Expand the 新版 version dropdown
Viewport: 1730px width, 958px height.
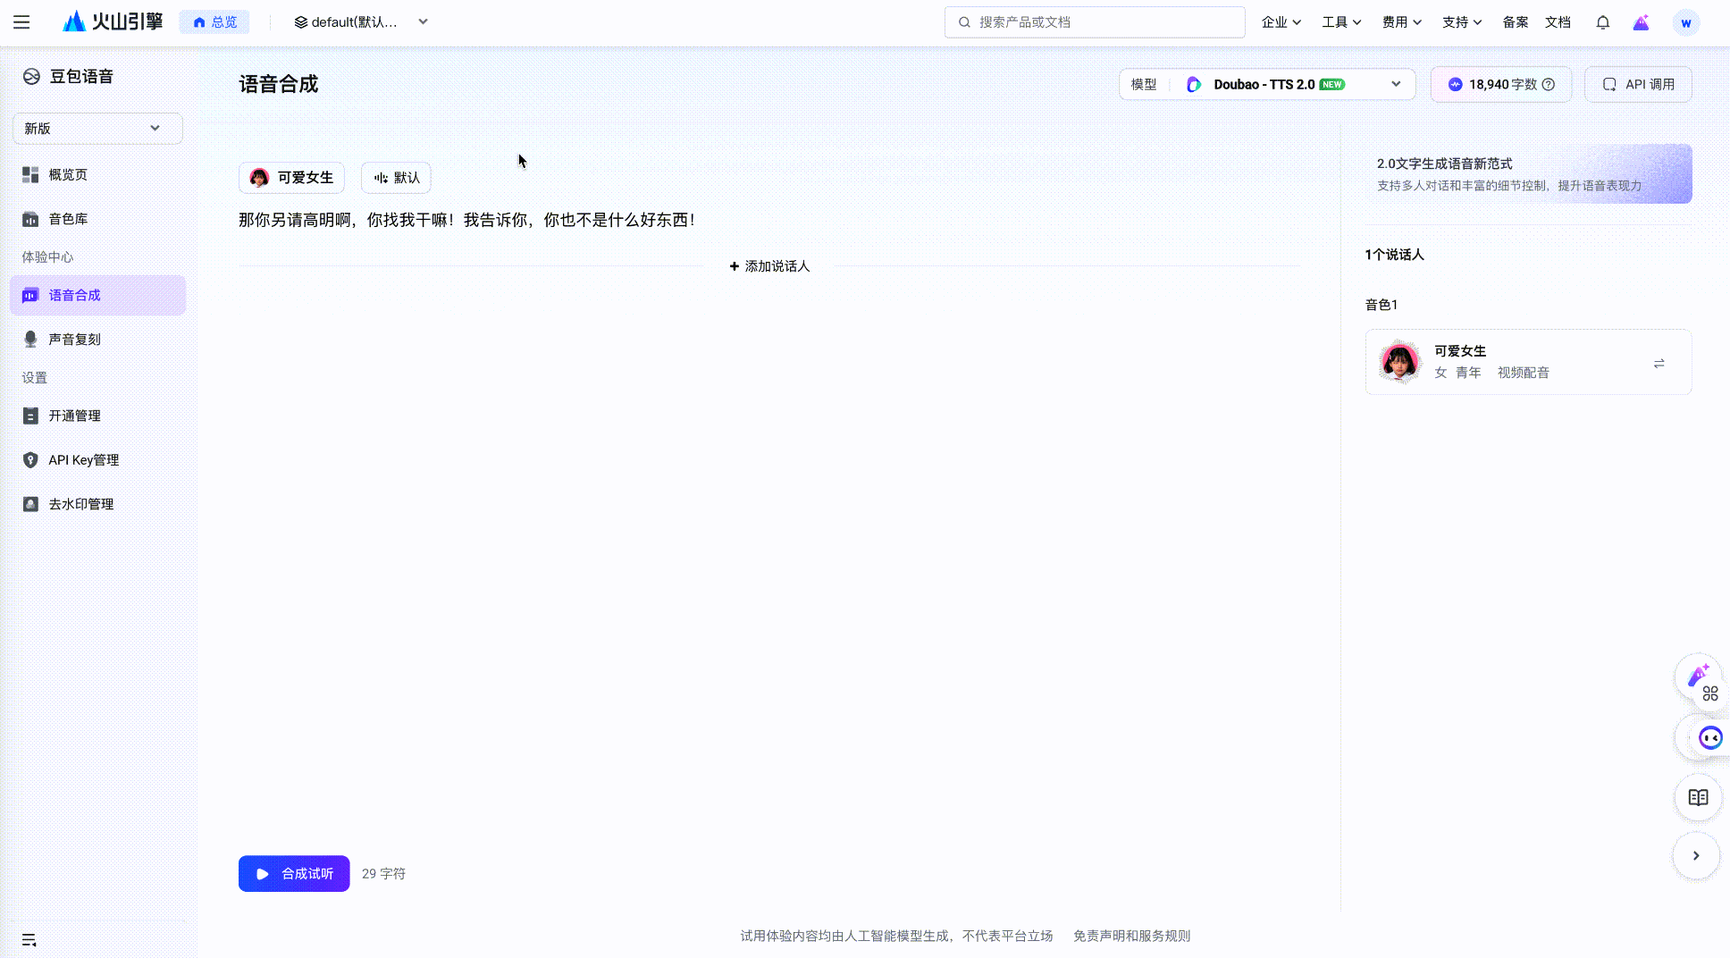[97, 129]
